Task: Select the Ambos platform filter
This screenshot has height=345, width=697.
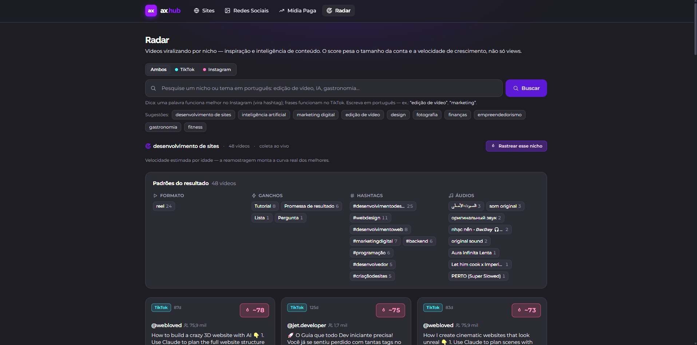Action: pos(159,70)
